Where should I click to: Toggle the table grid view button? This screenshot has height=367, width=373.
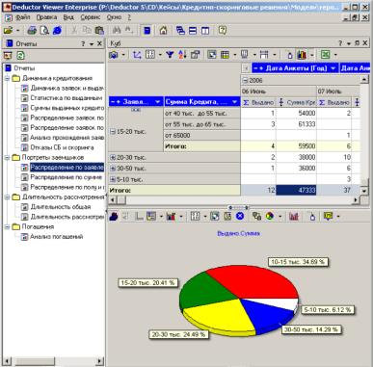(x=225, y=55)
